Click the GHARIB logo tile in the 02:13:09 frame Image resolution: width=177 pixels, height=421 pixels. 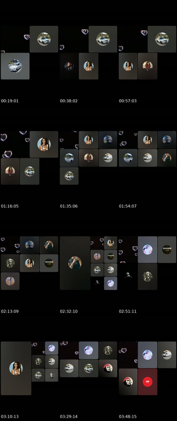tap(49, 263)
